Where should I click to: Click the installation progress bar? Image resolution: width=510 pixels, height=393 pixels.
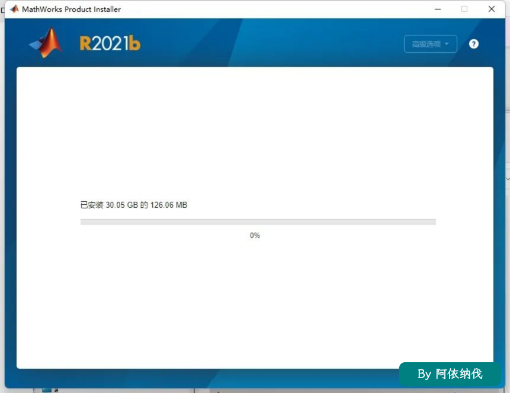click(258, 222)
